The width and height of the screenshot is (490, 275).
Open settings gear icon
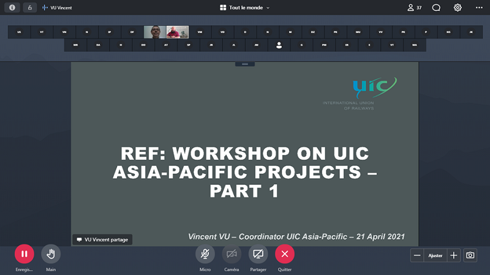[x=458, y=7]
